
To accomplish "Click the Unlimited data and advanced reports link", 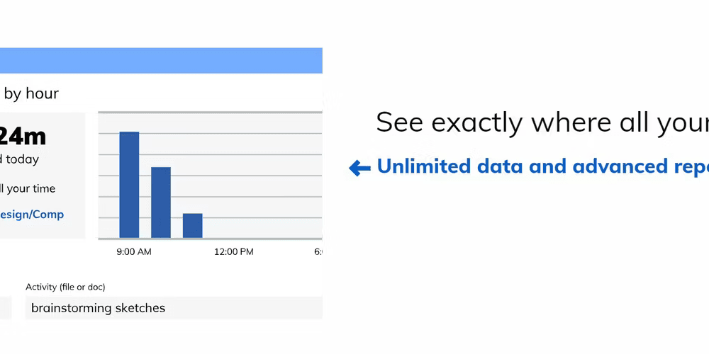I will pos(542,166).
